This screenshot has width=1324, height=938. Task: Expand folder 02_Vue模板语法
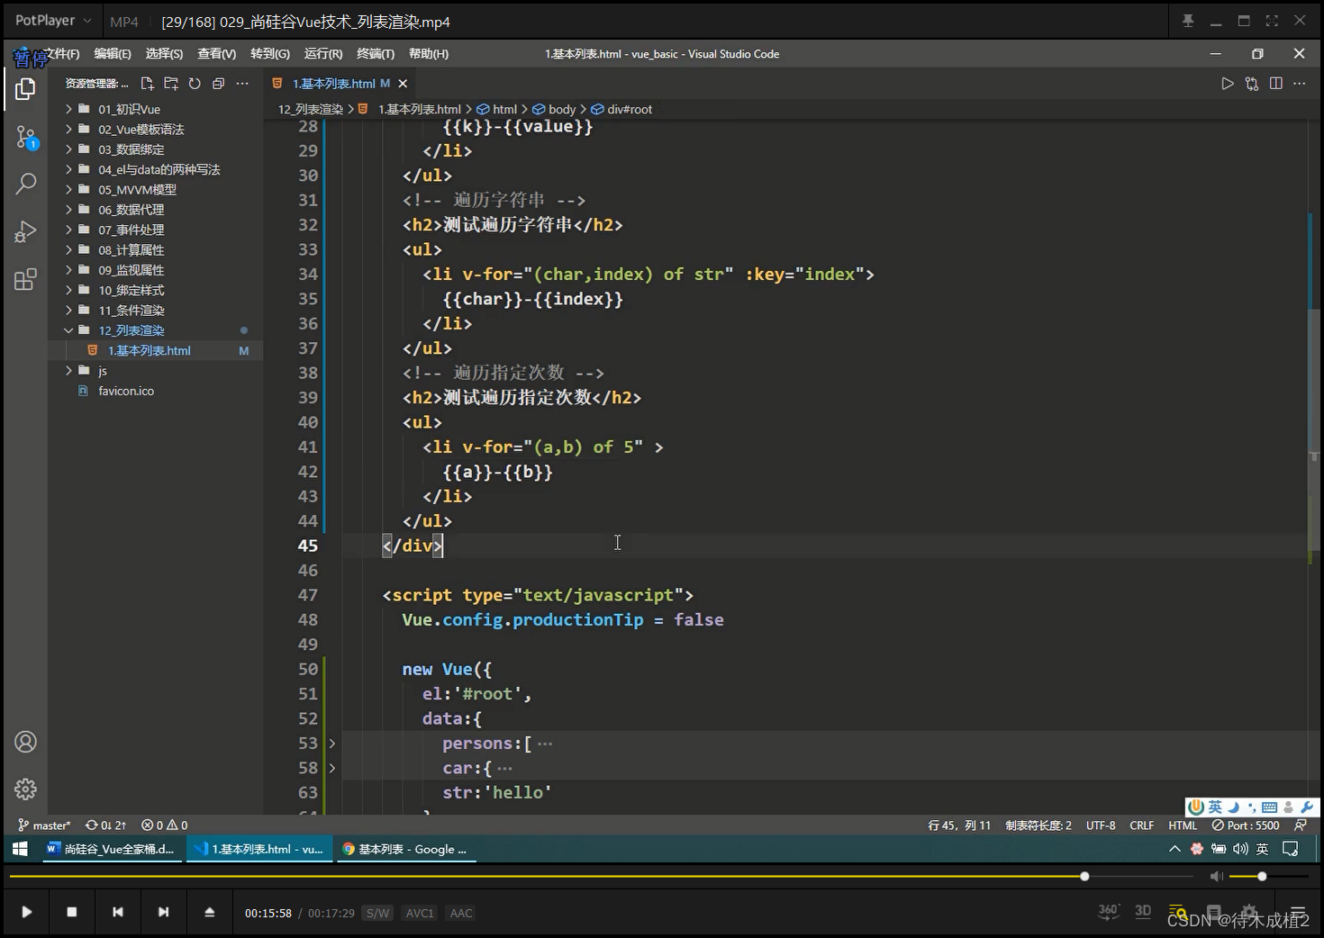click(141, 130)
